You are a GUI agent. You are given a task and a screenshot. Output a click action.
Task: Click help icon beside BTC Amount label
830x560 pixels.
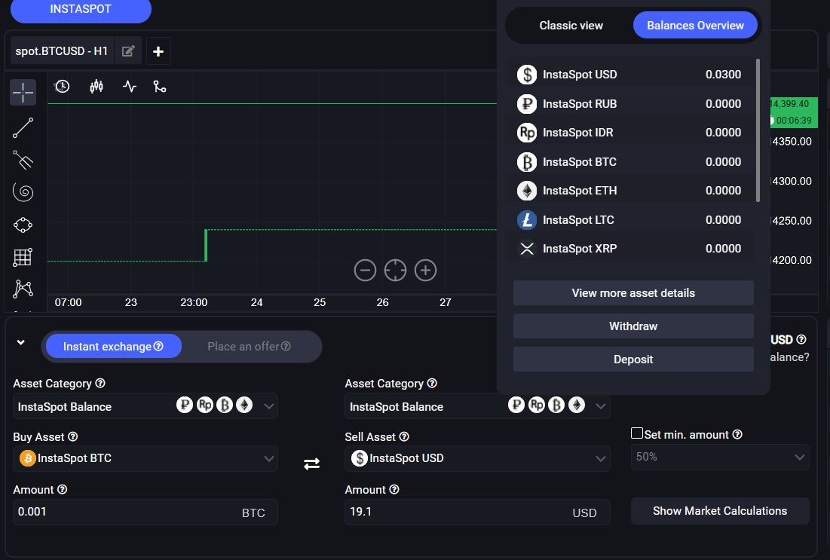point(63,490)
